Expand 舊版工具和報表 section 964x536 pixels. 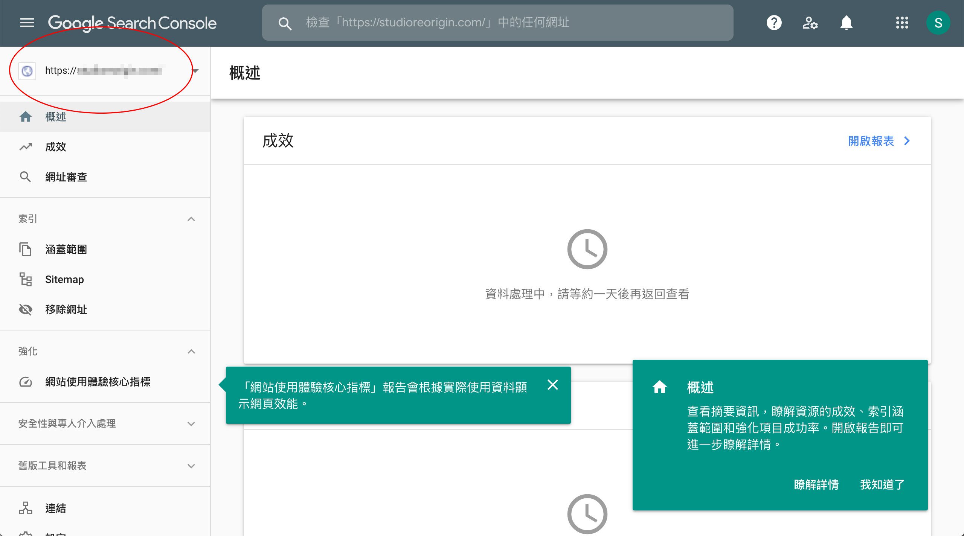coord(191,466)
